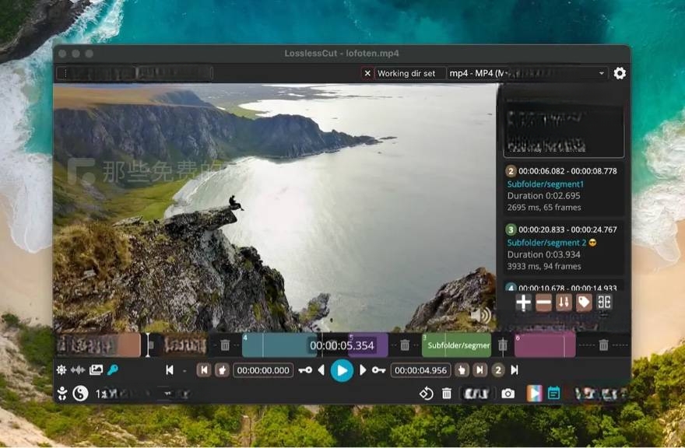Viewport: 685px width, 448px height.
Task: Click the blue key icon near thumbnails toggle
Action: pos(113,370)
